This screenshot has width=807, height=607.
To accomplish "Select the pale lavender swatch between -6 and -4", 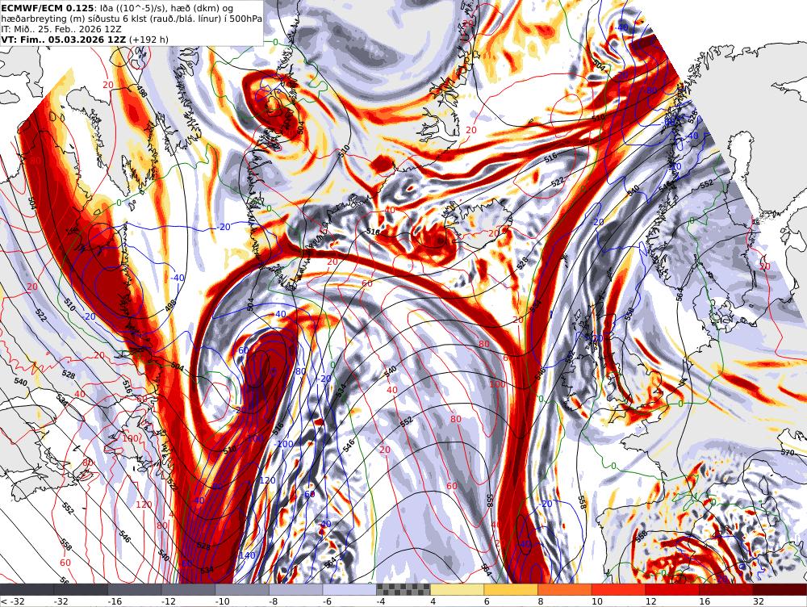I will tap(350, 590).
